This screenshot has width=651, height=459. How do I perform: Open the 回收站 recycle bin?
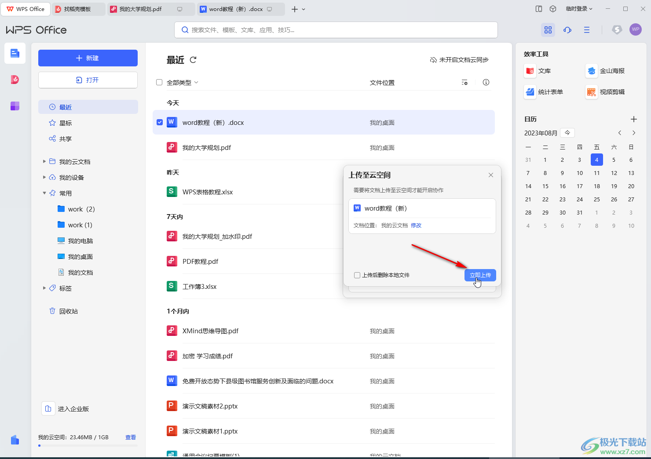(x=63, y=311)
